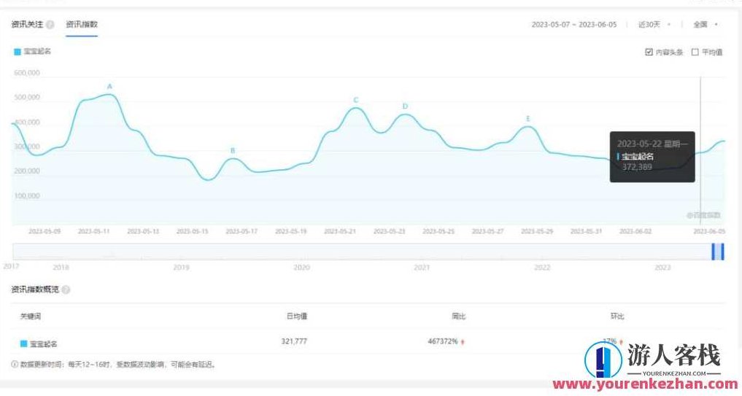Screen dimensions: 742x396
Task: Click the x-axis date 2023-05-11
Action: coord(93,231)
